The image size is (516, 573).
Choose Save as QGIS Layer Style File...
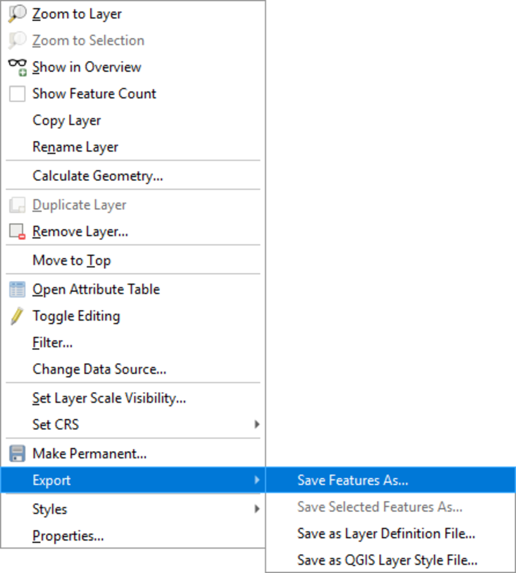point(390,560)
